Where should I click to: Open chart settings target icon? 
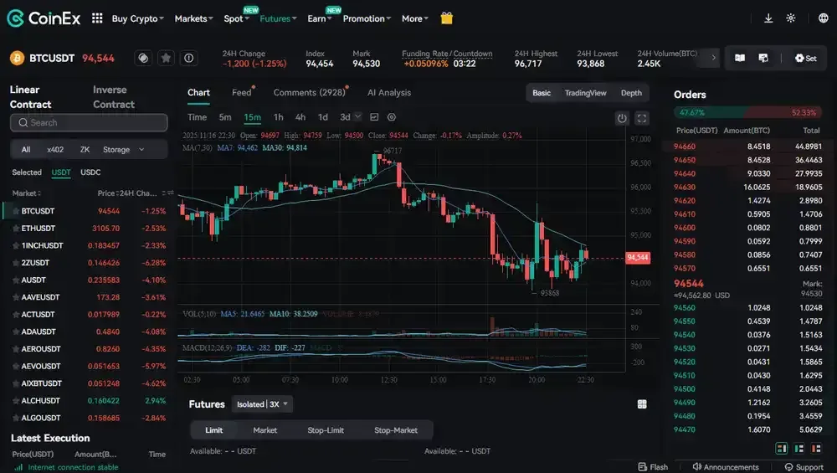392,117
